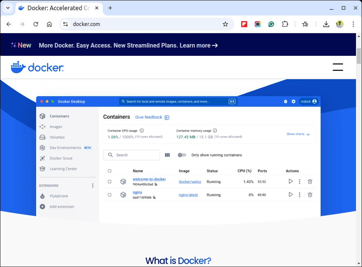Open the Chrome three-dot menu

tap(353, 24)
